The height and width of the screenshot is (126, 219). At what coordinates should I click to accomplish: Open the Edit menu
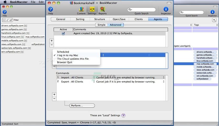[x=41, y=2]
